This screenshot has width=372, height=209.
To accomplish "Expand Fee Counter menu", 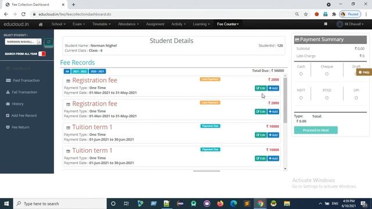I will (228, 24).
